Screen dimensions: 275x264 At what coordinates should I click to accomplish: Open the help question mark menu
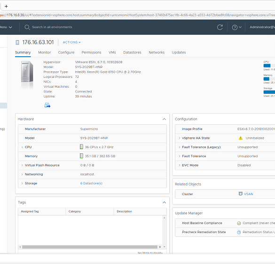(x=235, y=27)
